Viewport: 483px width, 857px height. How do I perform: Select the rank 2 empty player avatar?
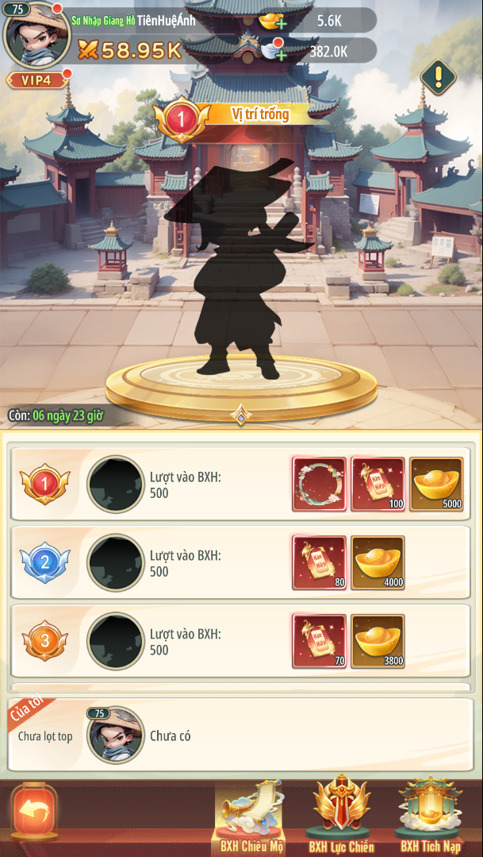pos(116,563)
